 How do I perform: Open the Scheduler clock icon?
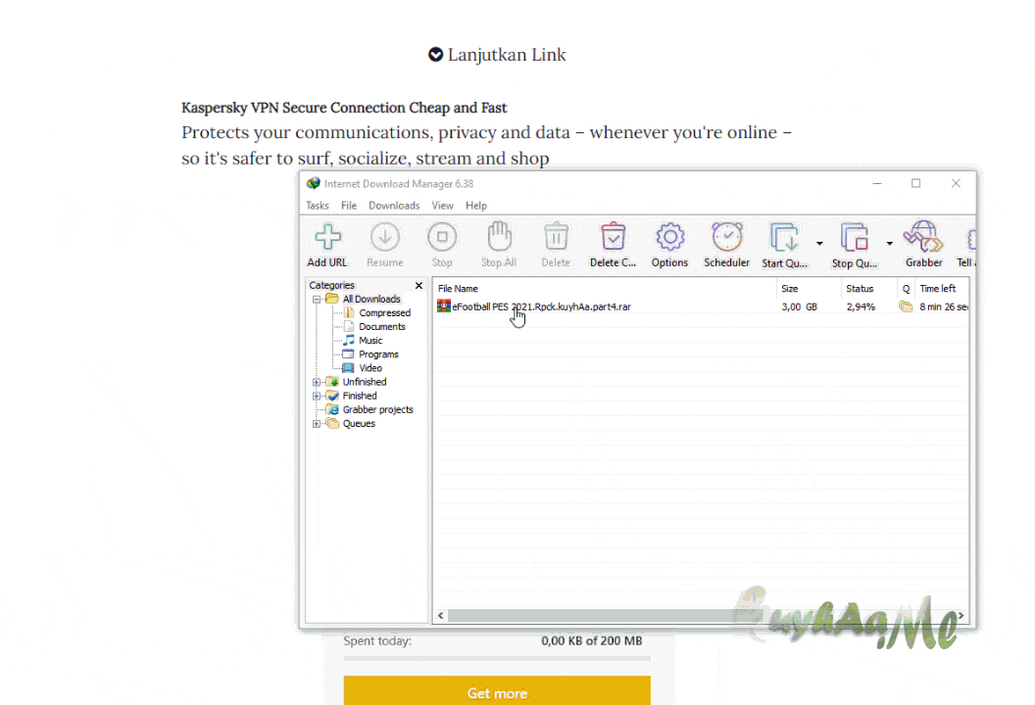coord(726,237)
